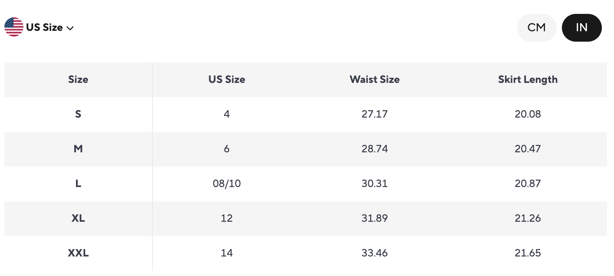Click the 08/10 US size cell
Viewport: 614px width, 276px height.
point(227,184)
